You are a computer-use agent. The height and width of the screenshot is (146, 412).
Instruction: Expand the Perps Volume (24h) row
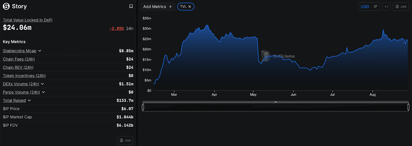click(x=43, y=92)
